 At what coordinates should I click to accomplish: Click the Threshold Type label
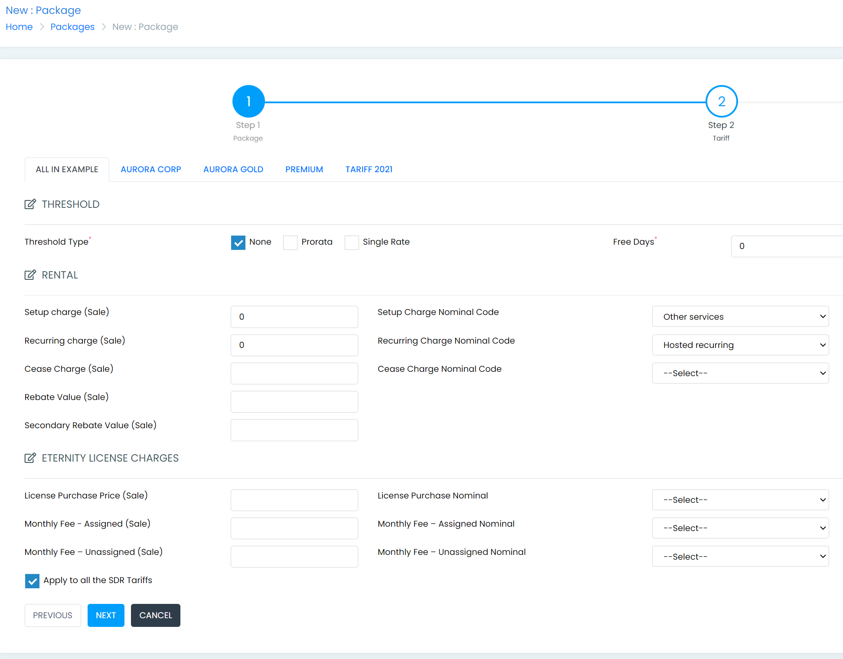[56, 242]
